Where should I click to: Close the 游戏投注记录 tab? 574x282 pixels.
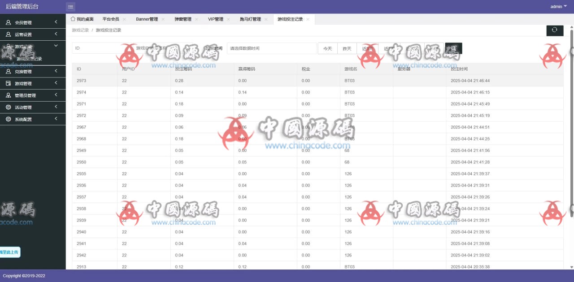tap(308, 19)
